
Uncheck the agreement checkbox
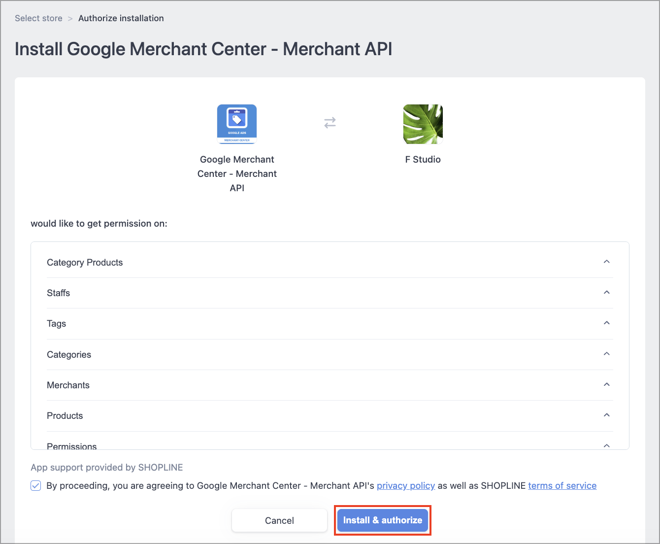click(x=36, y=486)
